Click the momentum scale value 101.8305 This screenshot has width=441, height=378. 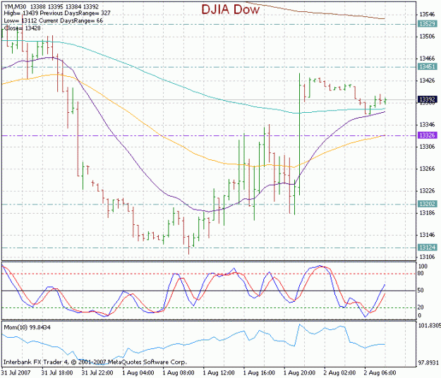[x=429, y=325]
